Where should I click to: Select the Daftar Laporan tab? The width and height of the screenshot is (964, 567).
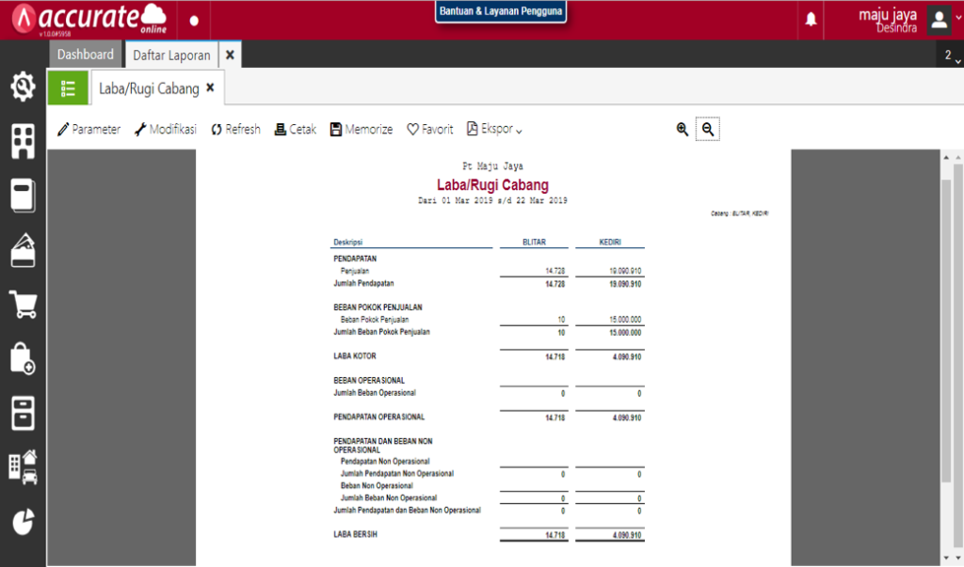(x=171, y=55)
